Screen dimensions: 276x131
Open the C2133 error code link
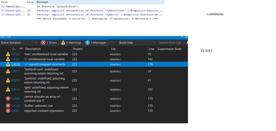pyautogui.click(x=15, y=106)
